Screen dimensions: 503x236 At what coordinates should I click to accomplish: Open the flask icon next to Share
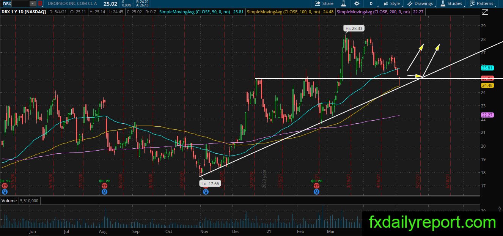[343, 3]
